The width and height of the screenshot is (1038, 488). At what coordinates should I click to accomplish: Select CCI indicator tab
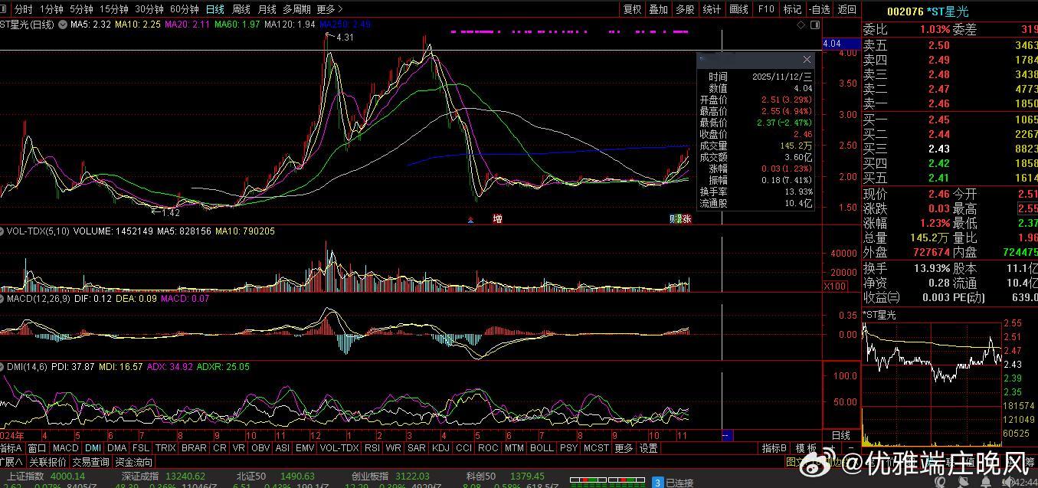pos(463,448)
